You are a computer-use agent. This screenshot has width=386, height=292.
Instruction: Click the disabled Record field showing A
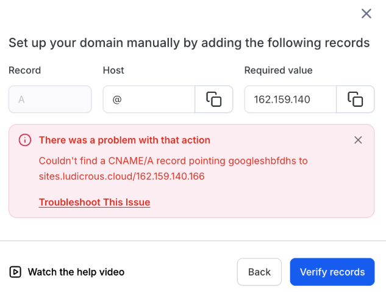(x=50, y=99)
